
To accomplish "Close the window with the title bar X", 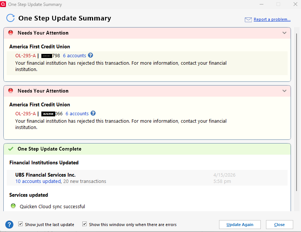I will point(295,4).
